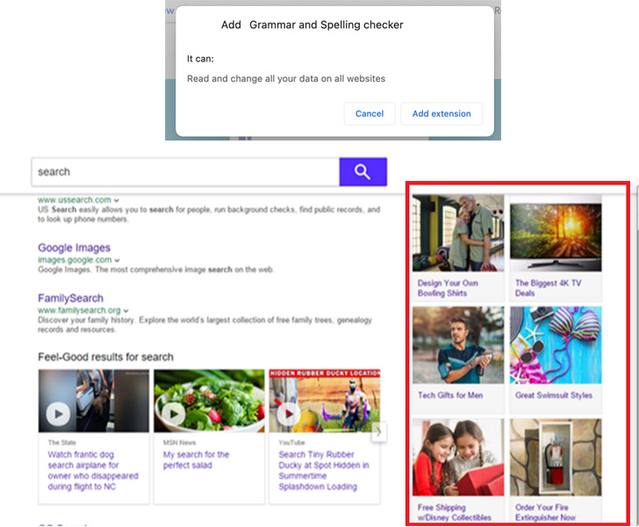This screenshot has height=527, width=639.
Task: Expand the images.google.com URL dropdown arrow
Action: 118,261
